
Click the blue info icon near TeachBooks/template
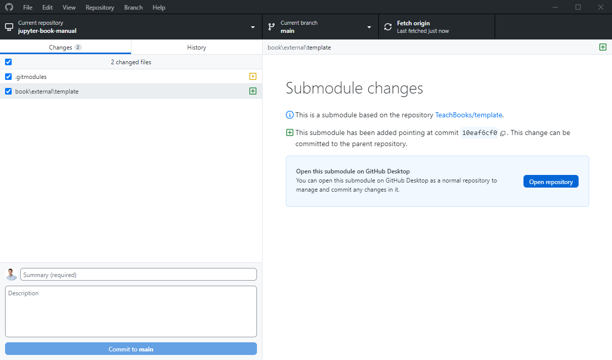click(290, 115)
